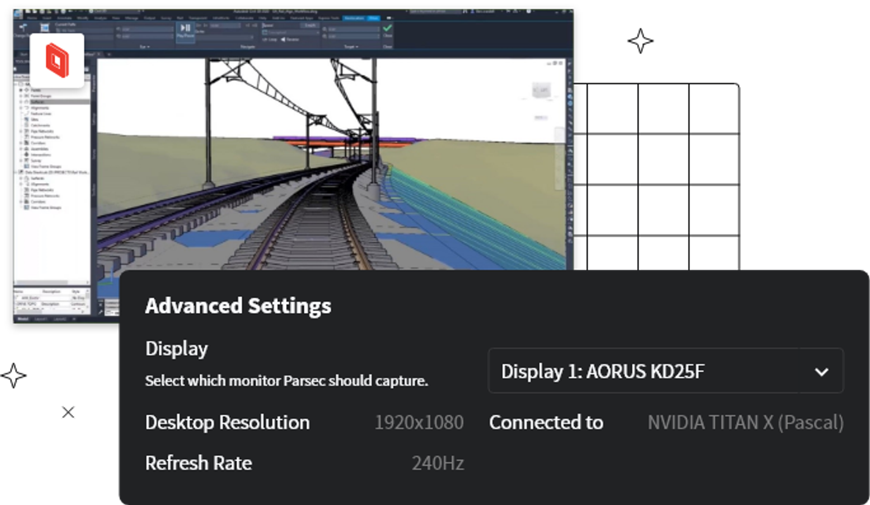Click 'Select which monitor Parsec should capture.' text
The image size is (870, 505).
(x=286, y=381)
